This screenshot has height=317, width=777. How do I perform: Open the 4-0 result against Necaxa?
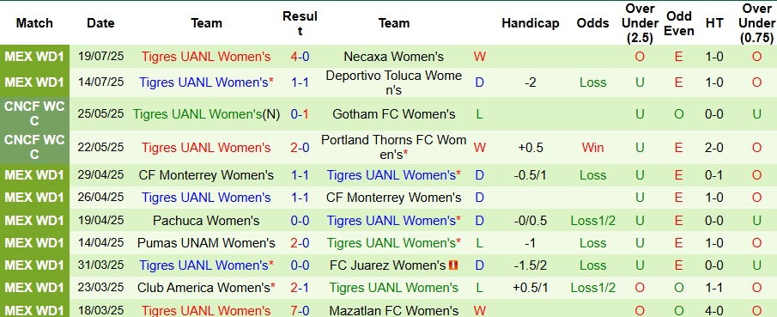tap(300, 57)
